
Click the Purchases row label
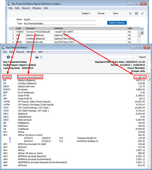pyautogui.click(x=23, y=89)
